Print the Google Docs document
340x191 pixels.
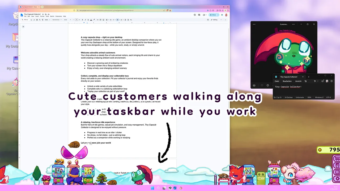tap(37, 20)
